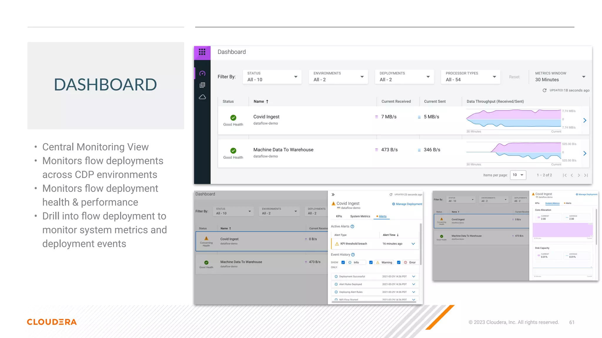Click the help icon next to Active Alerts
Image resolution: width=602 pixels, height=338 pixels.
352,227
